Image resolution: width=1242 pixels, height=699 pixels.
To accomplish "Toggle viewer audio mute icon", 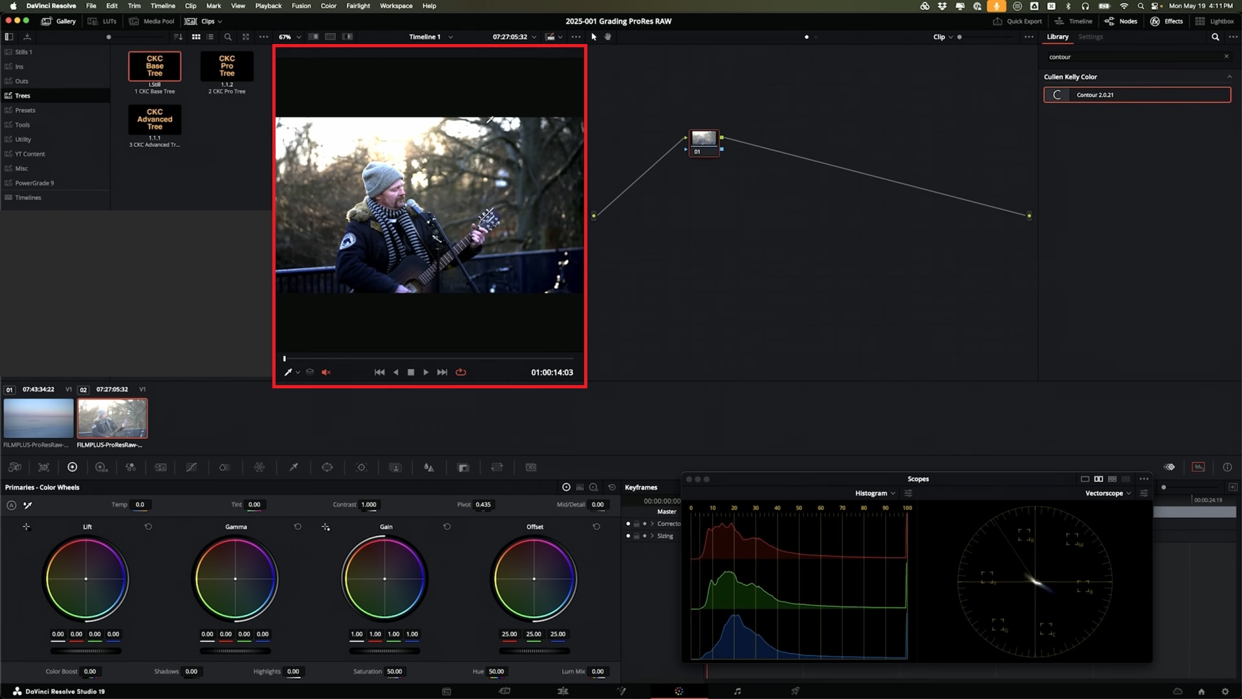I will click(x=326, y=372).
